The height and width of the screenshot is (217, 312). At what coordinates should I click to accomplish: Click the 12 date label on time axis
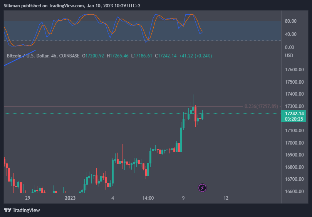tap(226, 198)
